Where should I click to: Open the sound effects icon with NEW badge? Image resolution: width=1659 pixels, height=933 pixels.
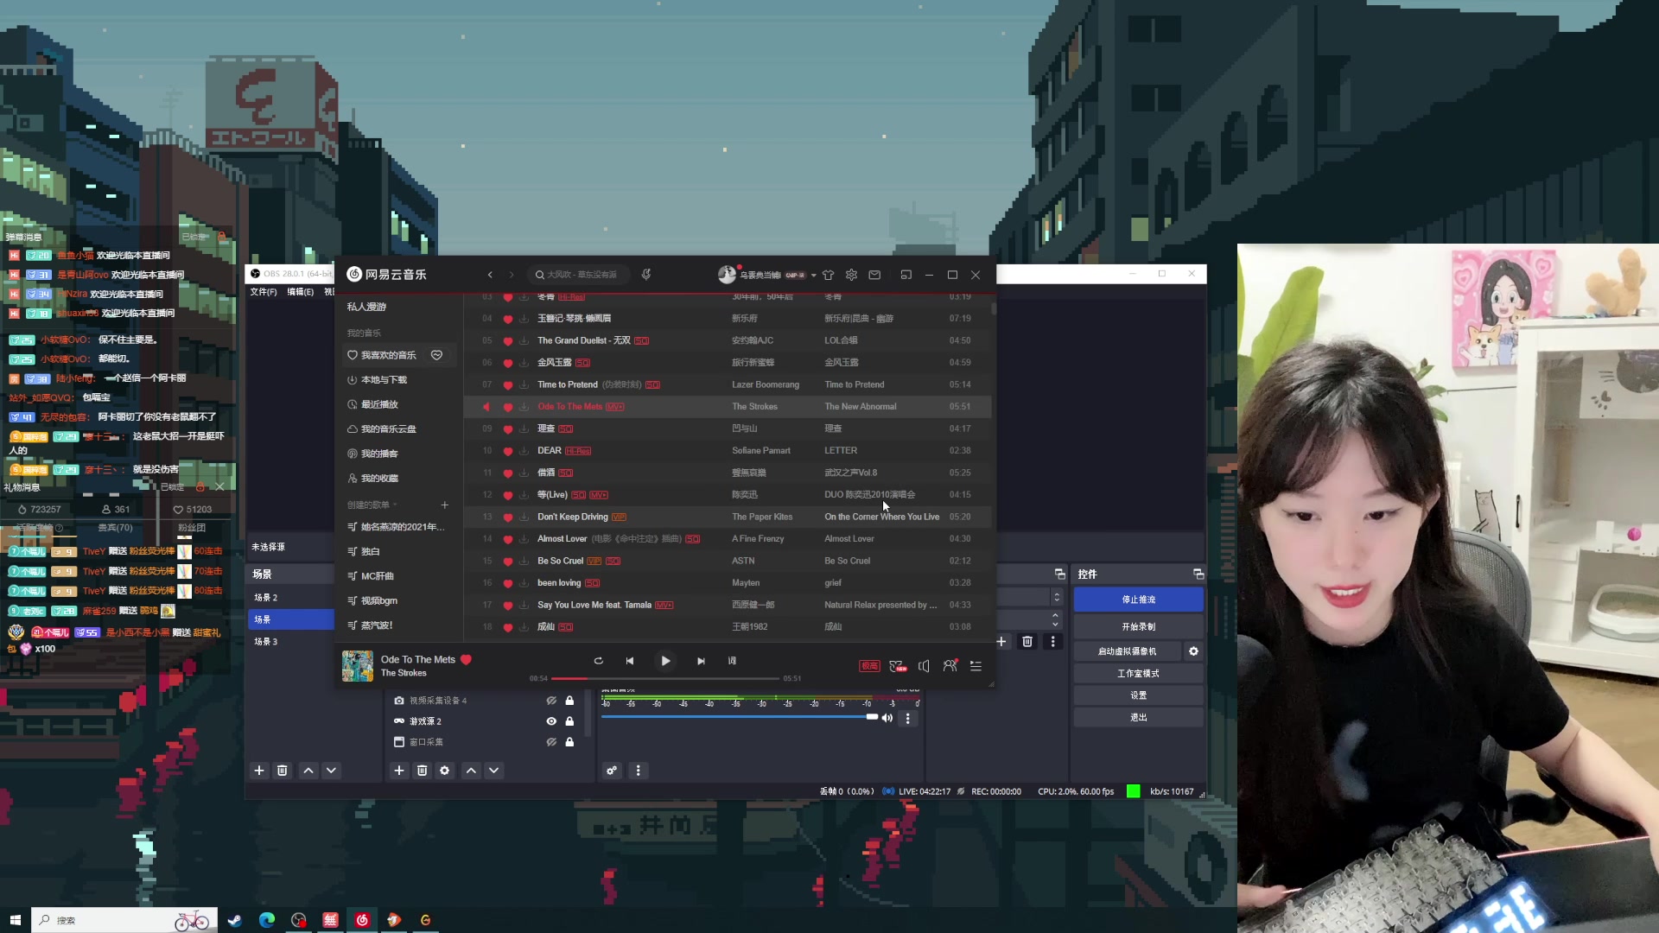[897, 666]
